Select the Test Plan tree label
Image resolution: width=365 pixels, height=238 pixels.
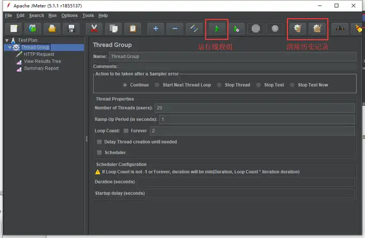(x=28, y=40)
